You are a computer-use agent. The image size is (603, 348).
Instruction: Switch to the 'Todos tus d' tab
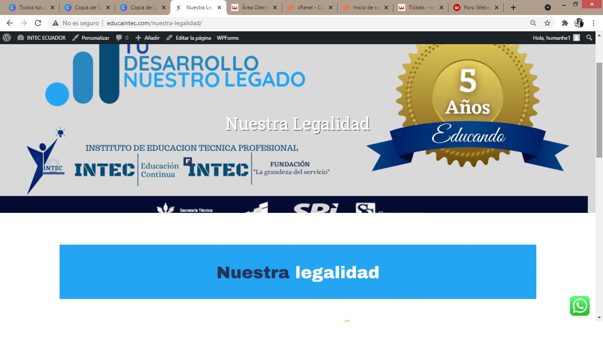pyautogui.click(x=30, y=8)
